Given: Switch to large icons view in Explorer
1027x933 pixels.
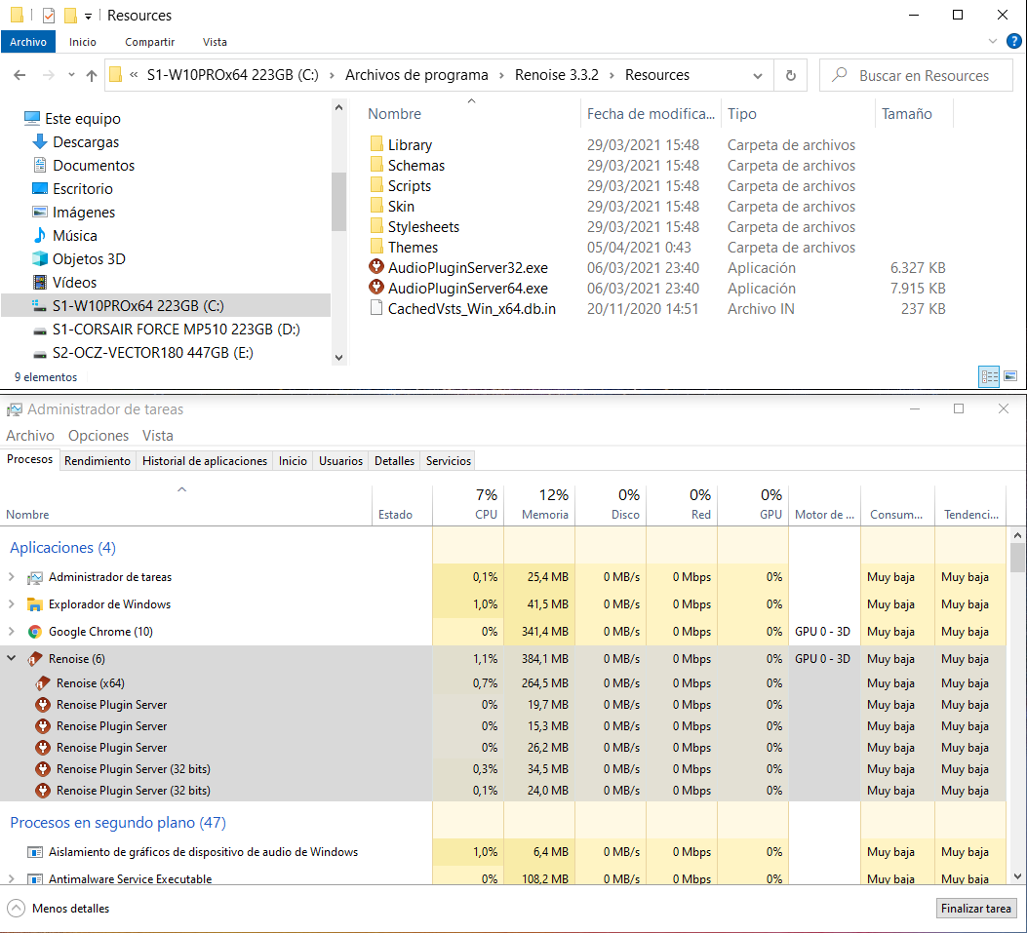Looking at the screenshot, I should point(1010,376).
